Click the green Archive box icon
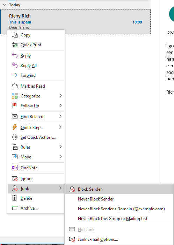The image size is (174, 245). [15, 208]
